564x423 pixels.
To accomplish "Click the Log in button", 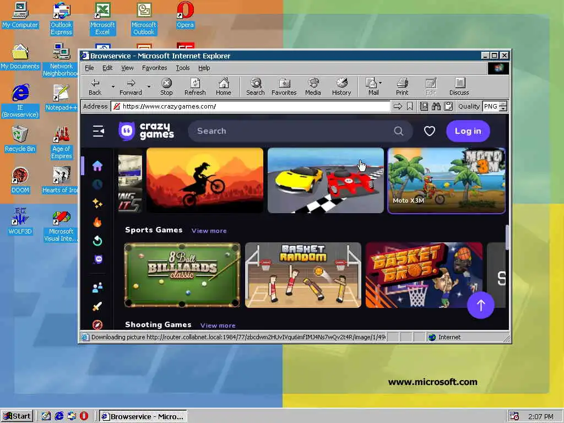I will [x=468, y=131].
